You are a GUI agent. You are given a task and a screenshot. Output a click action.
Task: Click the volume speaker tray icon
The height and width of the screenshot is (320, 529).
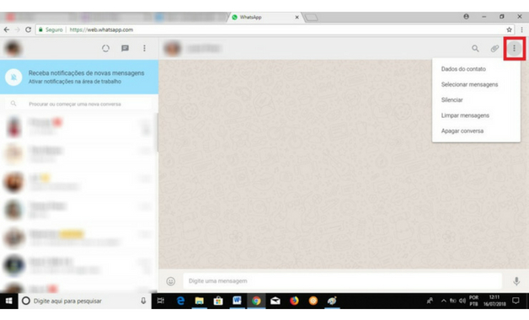click(x=462, y=301)
